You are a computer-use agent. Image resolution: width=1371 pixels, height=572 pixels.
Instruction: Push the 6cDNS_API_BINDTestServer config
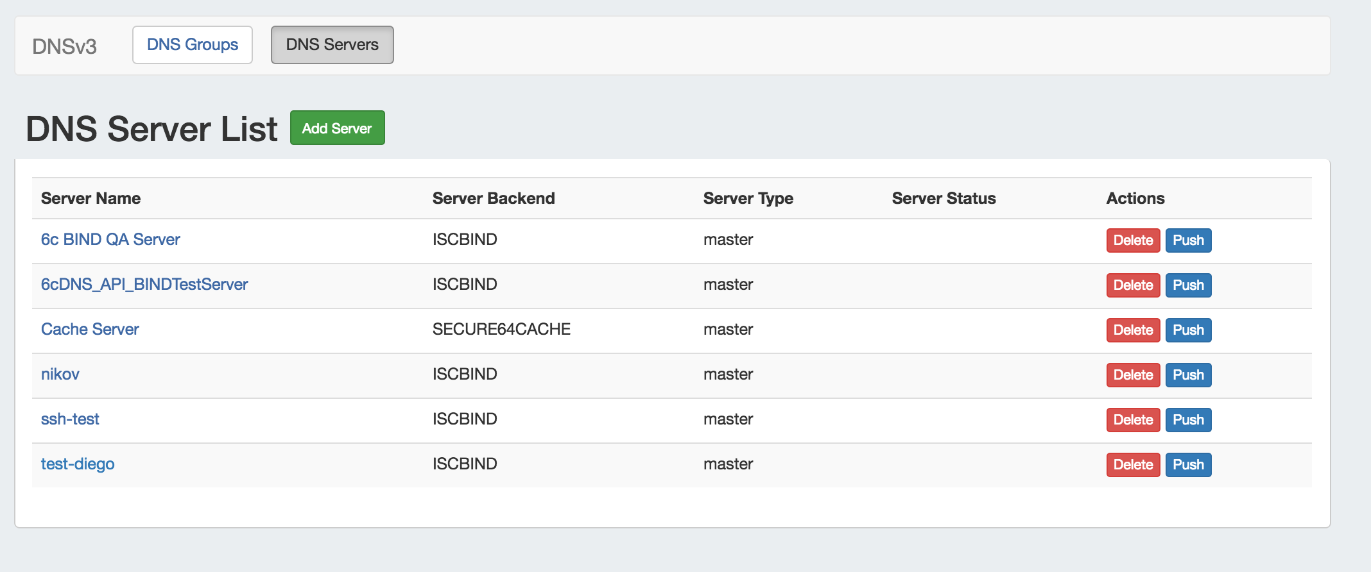[1188, 285]
